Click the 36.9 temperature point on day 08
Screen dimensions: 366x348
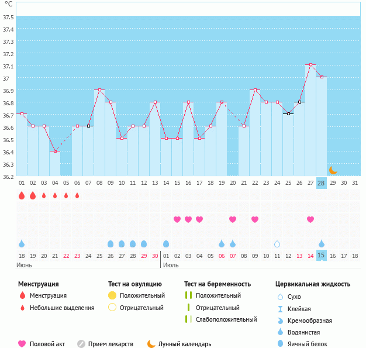[x=99, y=89]
